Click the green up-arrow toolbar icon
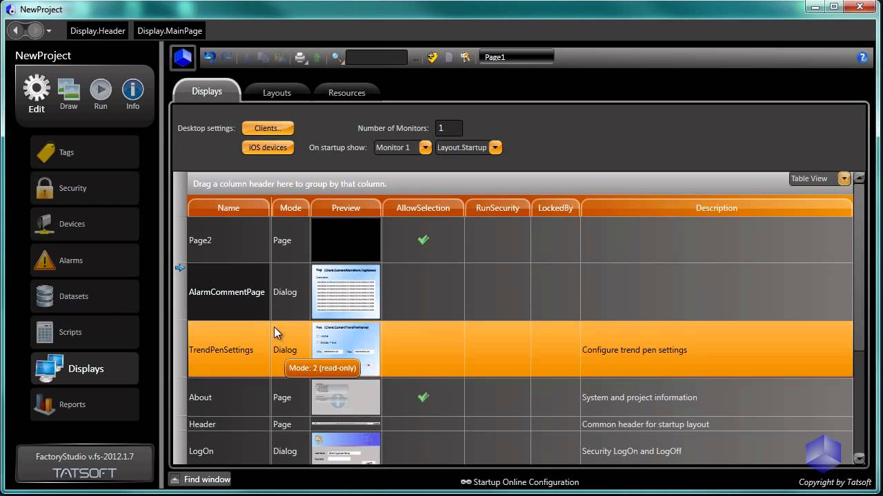 (x=317, y=57)
